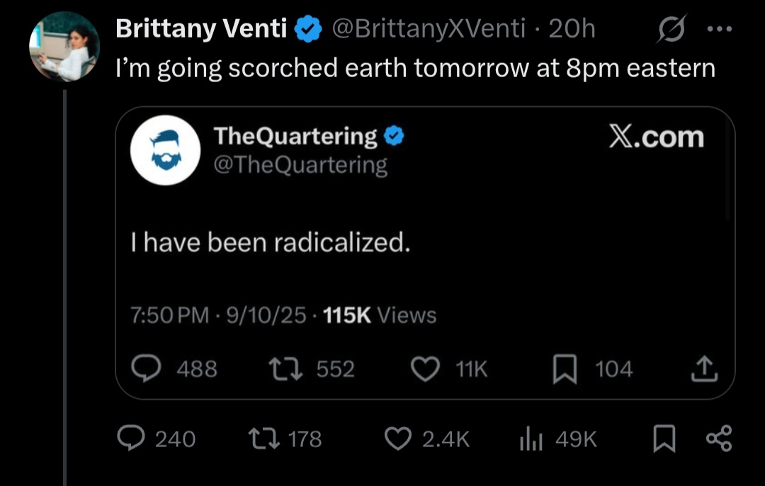Click reply icon with 488 in quoted post
This screenshot has width=765, height=486.
pyautogui.click(x=147, y=369)
